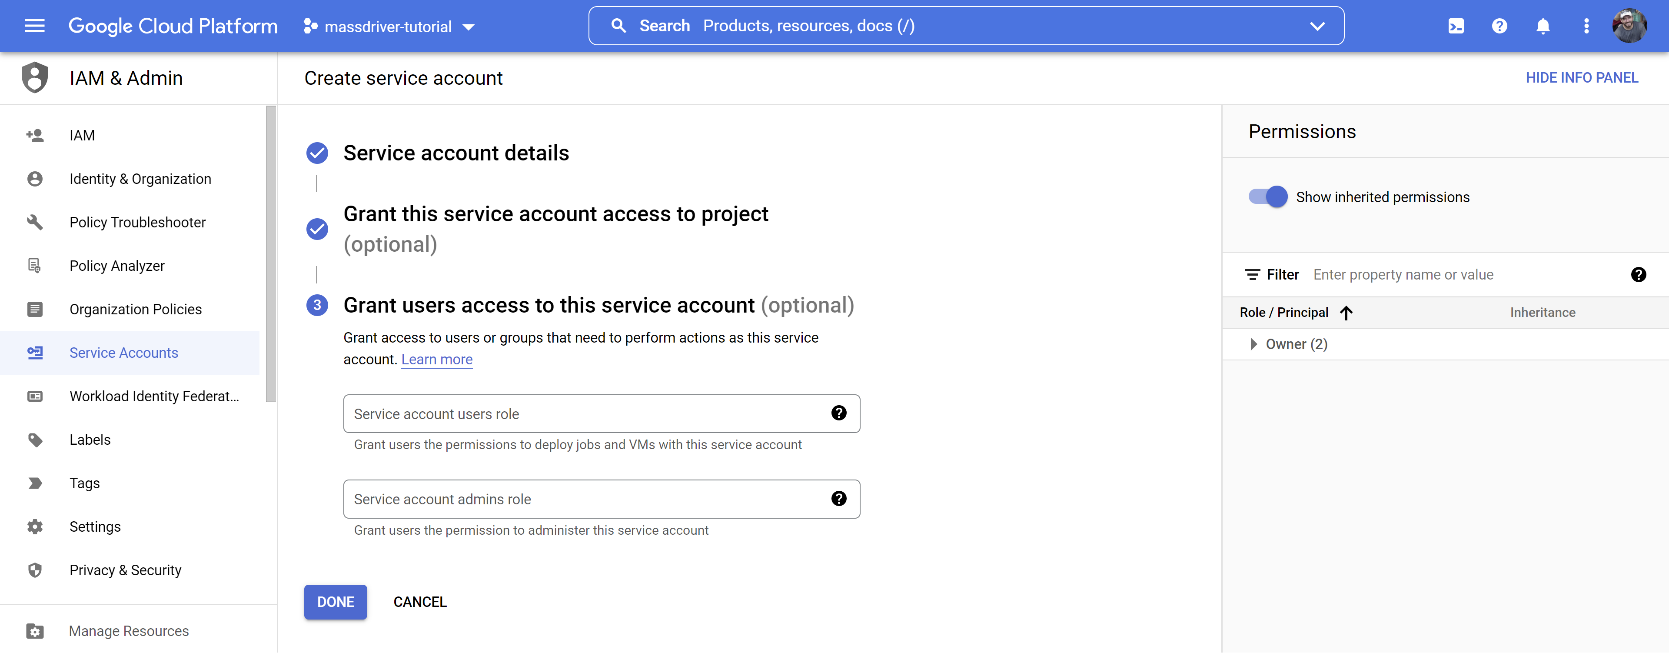The width and height of the screenshot is (1669, 653).
Task: Open Labels in the sidebar
Action: 130,440
